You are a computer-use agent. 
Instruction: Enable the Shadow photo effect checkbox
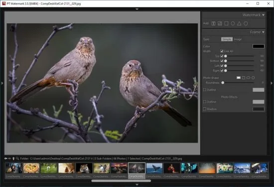[x=205, y=109]
